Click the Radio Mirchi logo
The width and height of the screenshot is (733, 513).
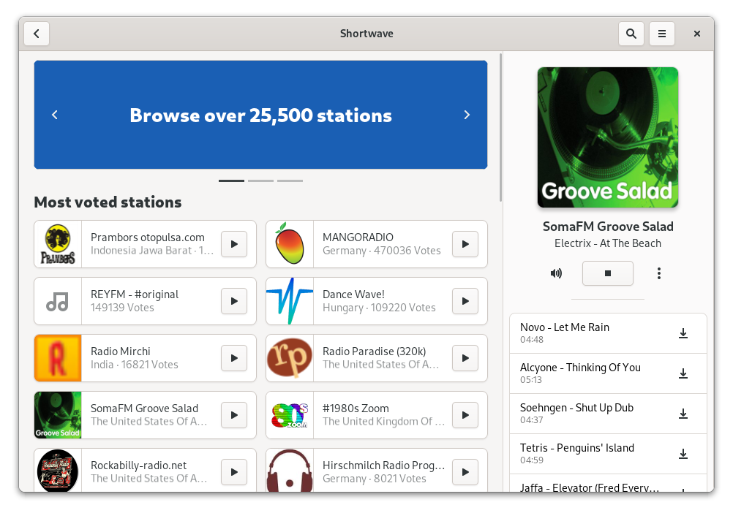coord(58,358)
